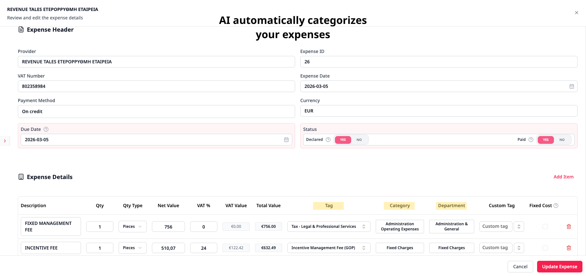The height and width of the screenshot is (276, 586).
Task: Delete the INCENTIVE FEE row
Action: 569,248
